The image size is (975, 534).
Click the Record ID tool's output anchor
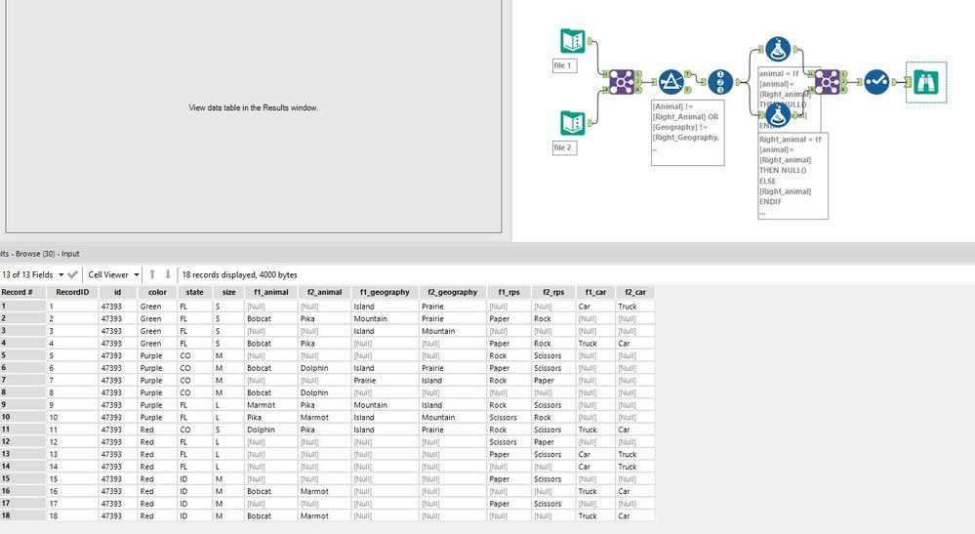coord(738,82)
